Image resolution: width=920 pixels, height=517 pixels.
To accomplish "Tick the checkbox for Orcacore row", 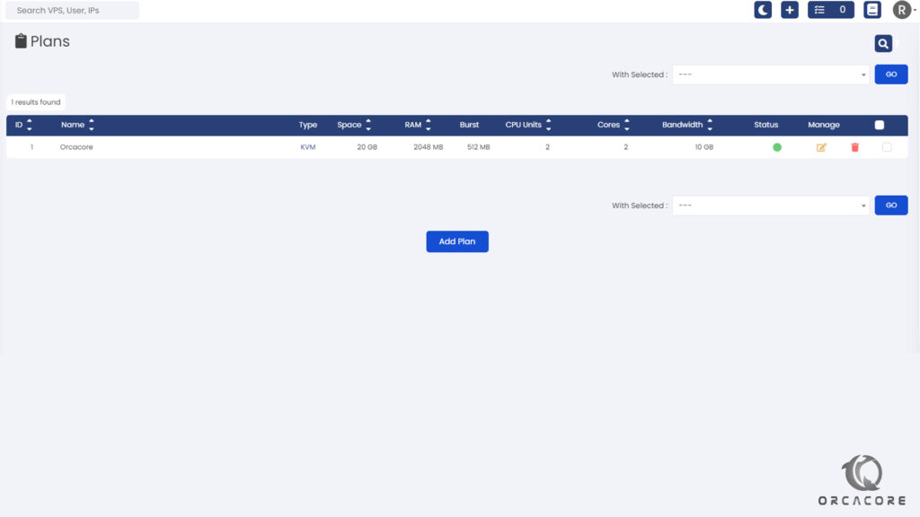I will pyautogui.click(x=887, y=147).
